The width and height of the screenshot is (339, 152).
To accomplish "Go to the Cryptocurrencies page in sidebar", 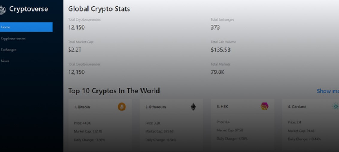I will (13, 39).
